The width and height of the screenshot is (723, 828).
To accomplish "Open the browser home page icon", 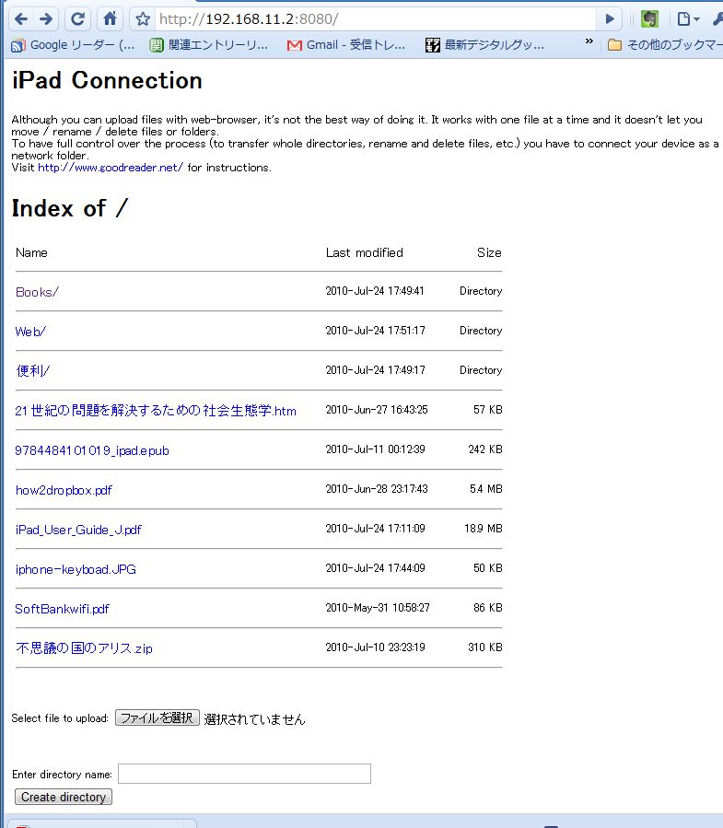I will click(x=110, y=19).
